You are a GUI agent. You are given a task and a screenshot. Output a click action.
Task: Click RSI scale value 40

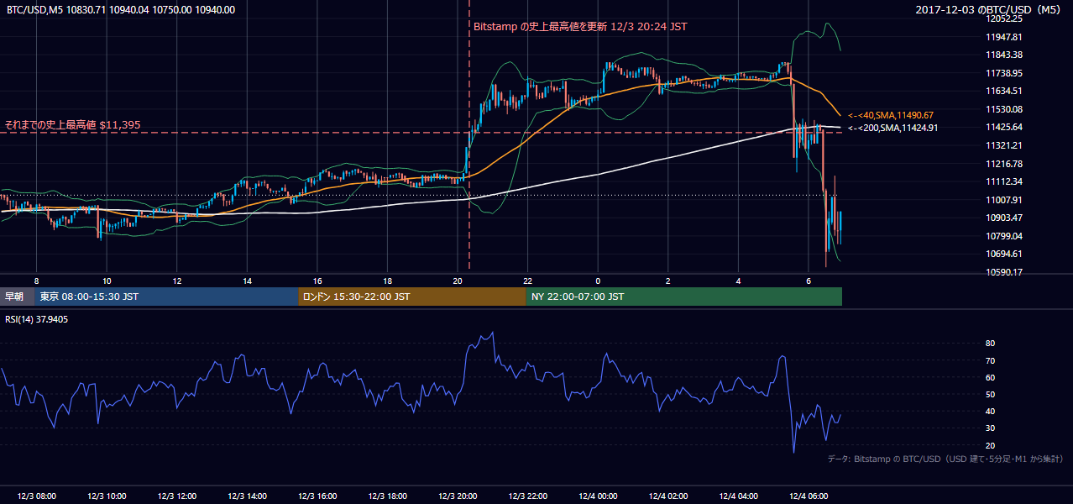pyautogui.click(x=990, y=411)
